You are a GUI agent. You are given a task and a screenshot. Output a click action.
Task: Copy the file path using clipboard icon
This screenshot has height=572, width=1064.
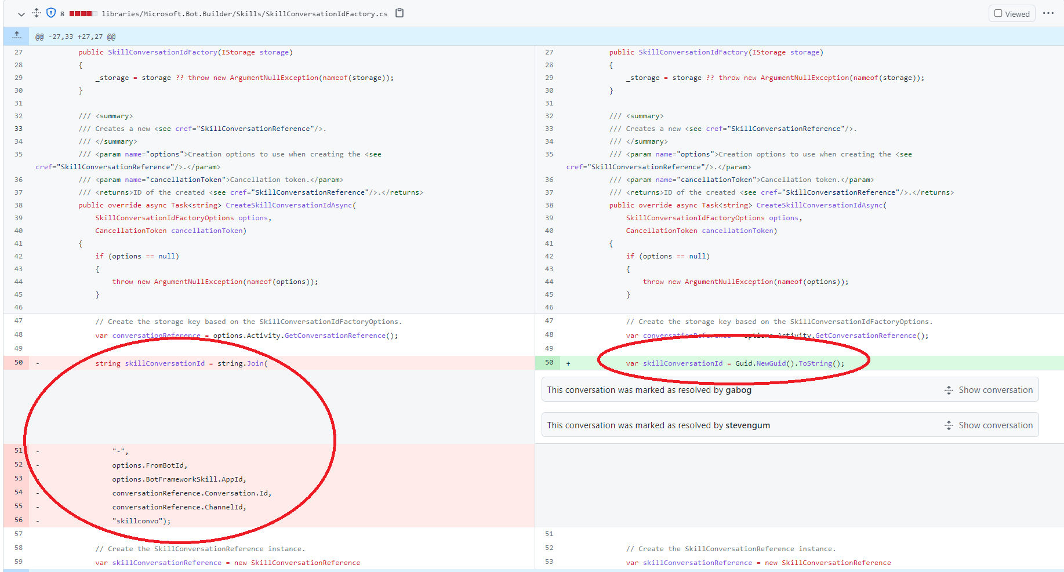pos(399,12)
